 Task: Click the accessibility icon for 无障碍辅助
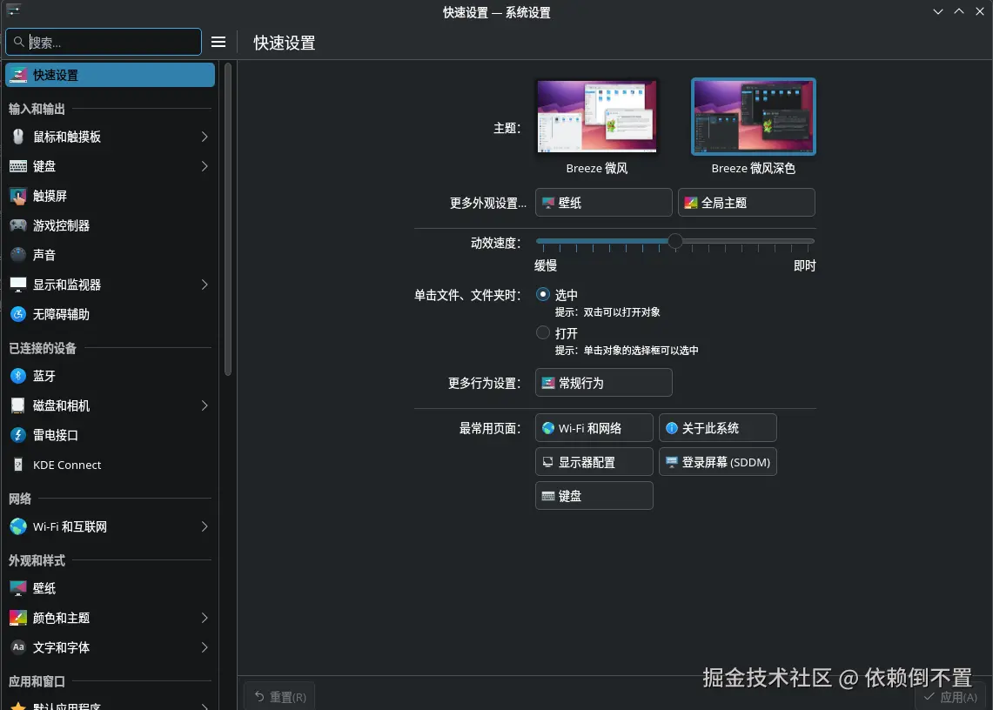click(x=18, y=314)
